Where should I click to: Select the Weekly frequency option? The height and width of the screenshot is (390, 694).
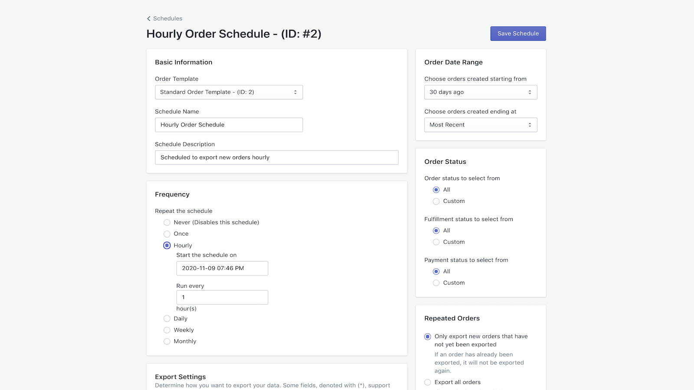click(167, 330)
